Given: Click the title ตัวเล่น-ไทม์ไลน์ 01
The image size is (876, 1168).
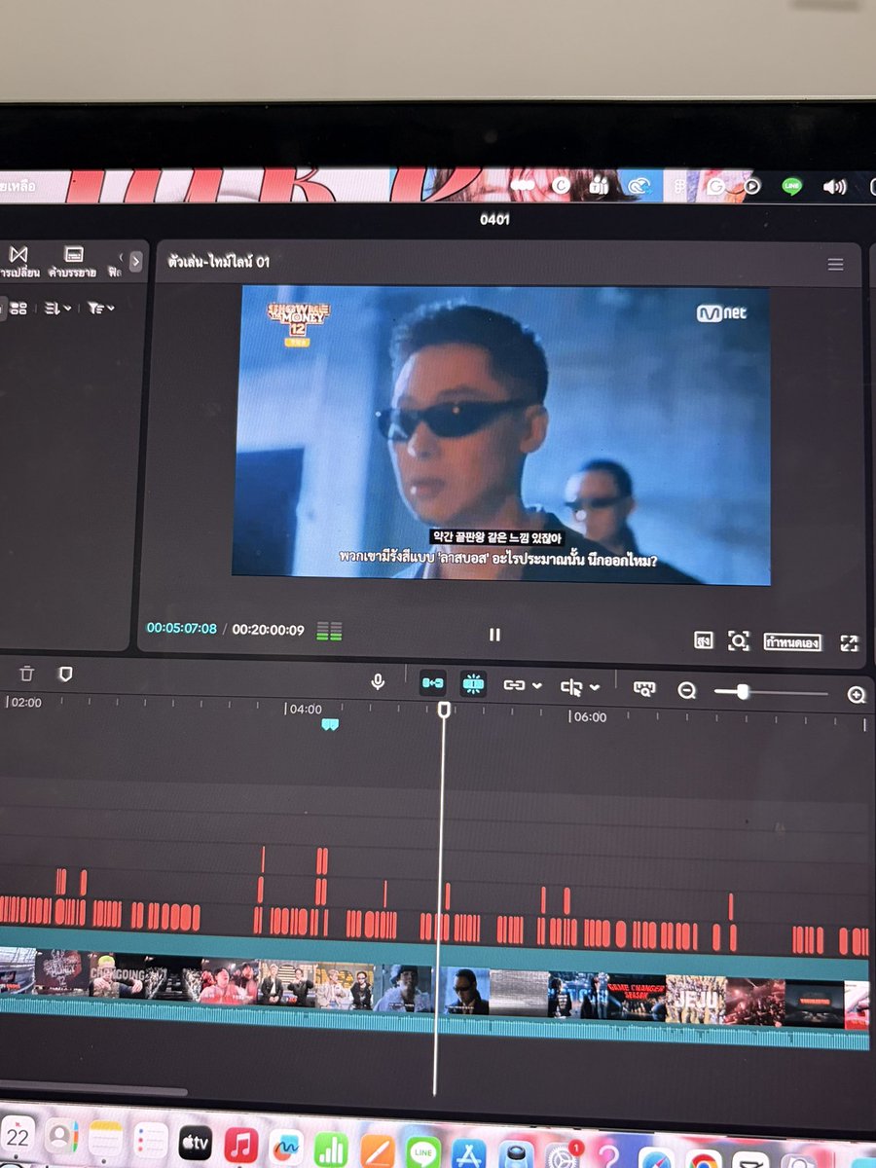Looking at the screenshot, I should click(219, 262).
